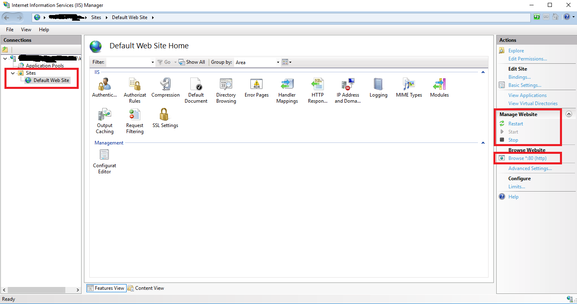Collapse the IIS group section

click(x=483, y=72)
